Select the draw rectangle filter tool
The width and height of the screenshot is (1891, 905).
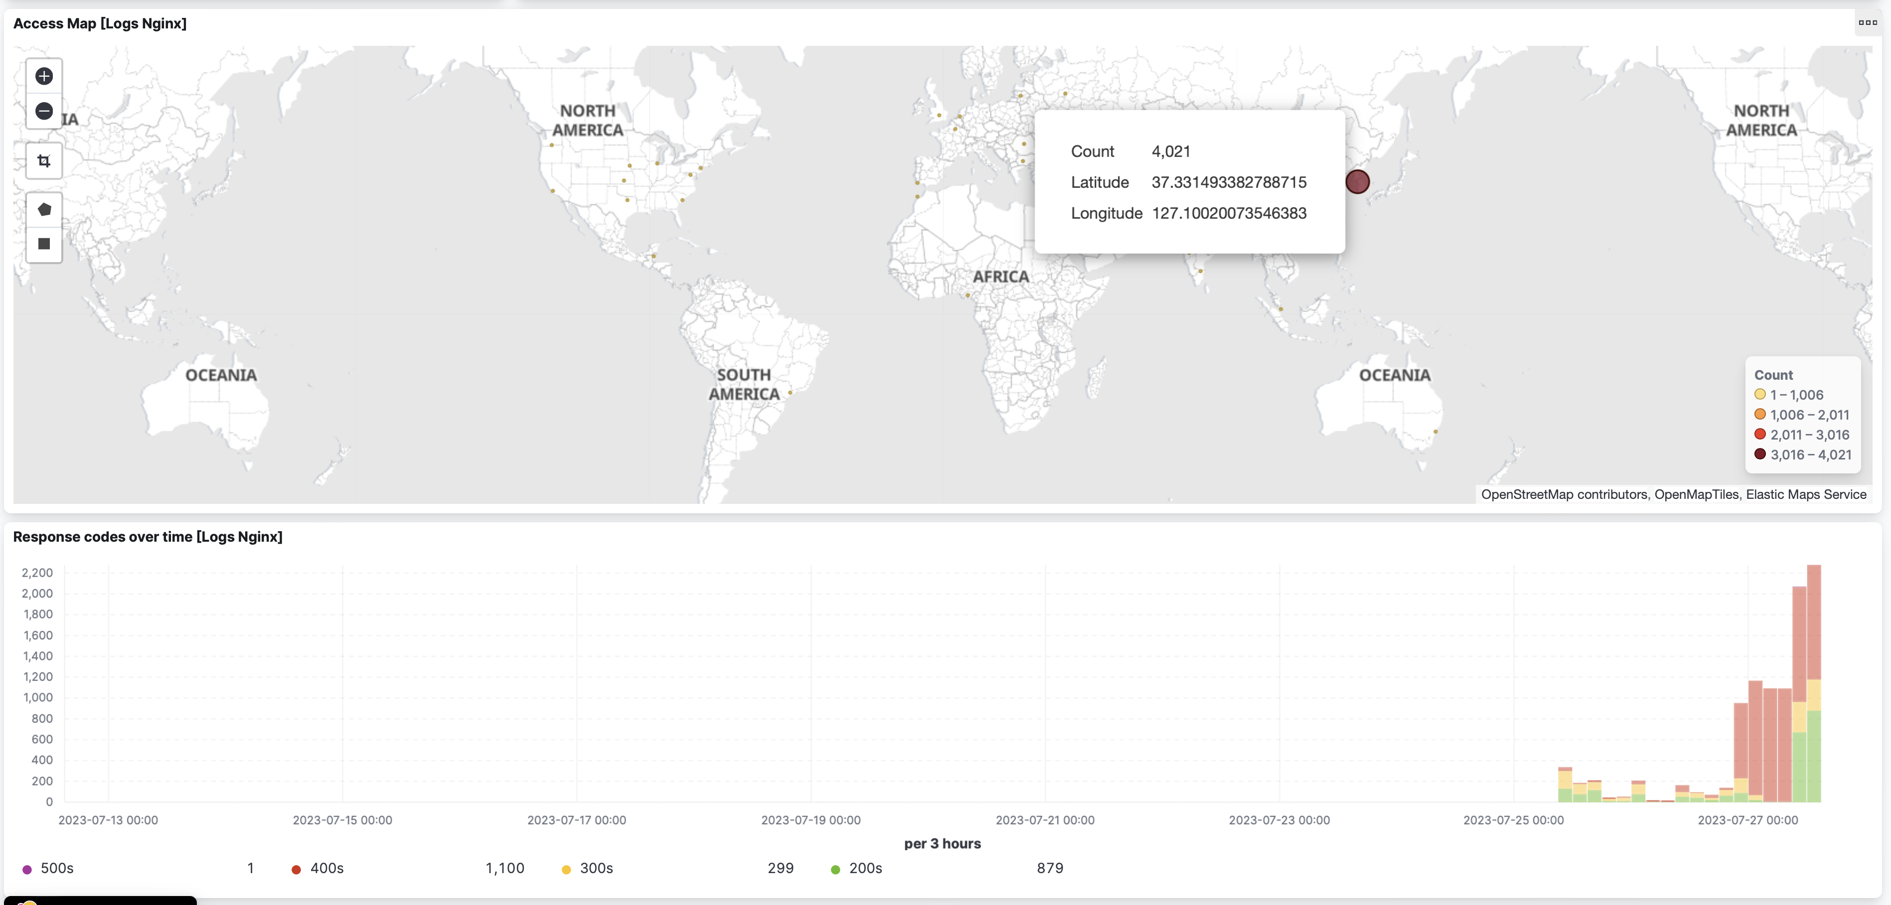click(44, 244)
